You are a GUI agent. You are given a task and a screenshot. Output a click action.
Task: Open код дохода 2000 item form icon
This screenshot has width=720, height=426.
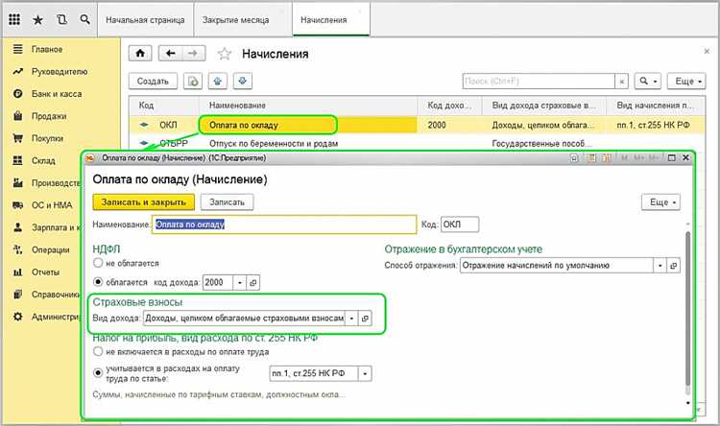tap(253, 283)
